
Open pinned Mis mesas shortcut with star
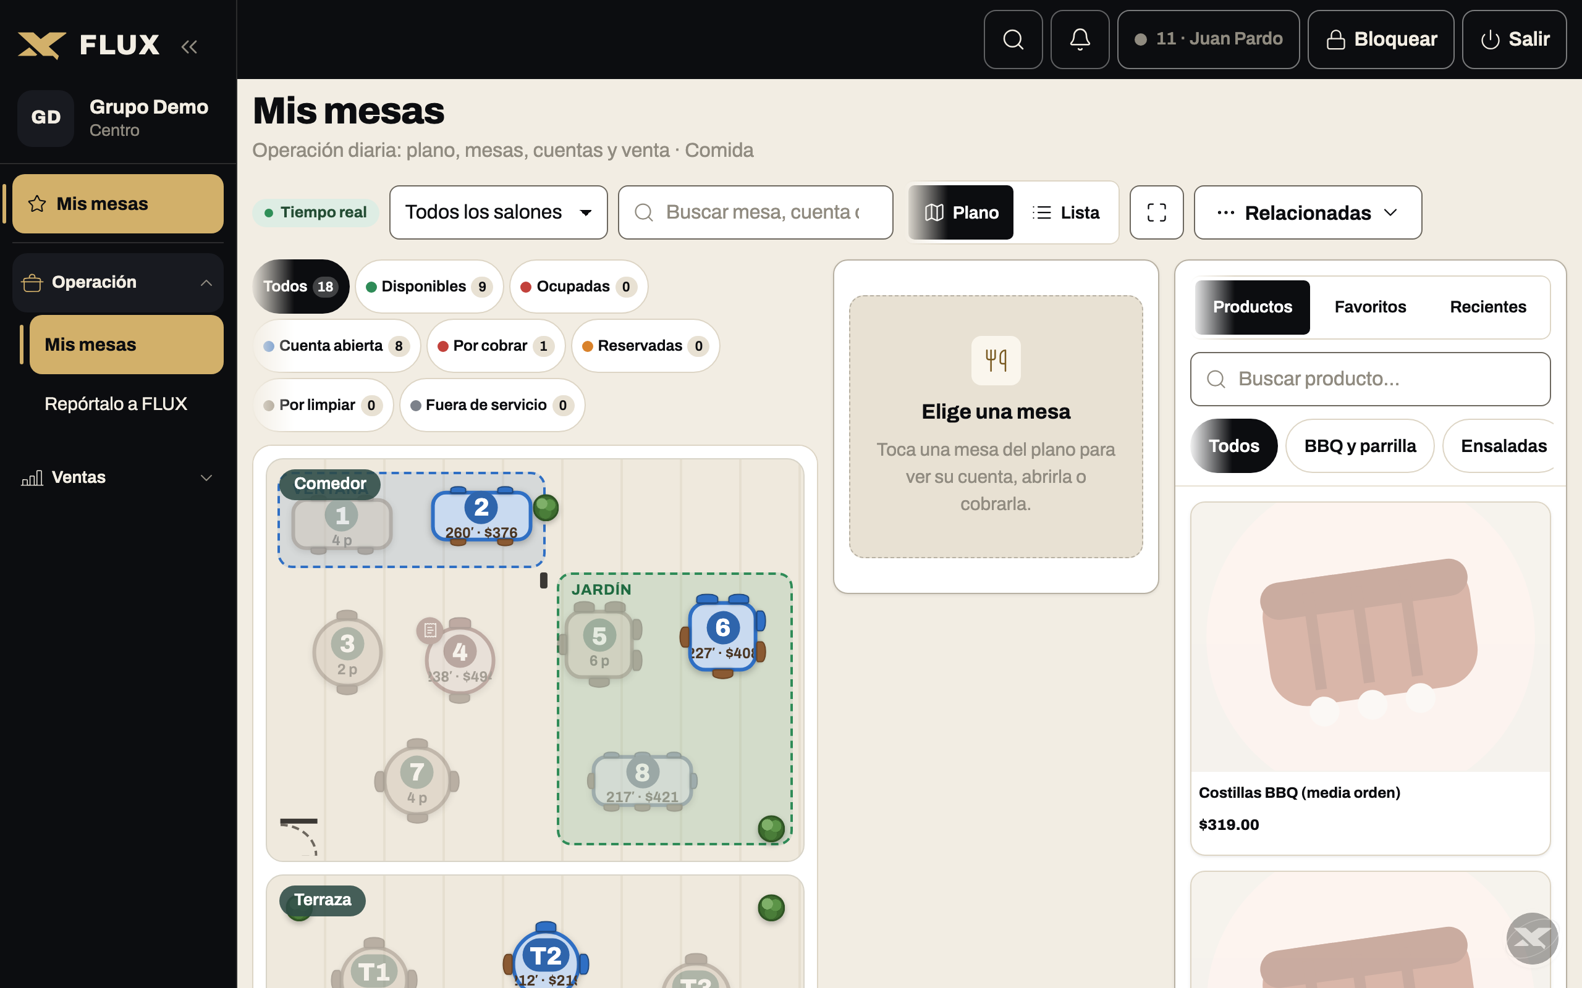coord(117,204)
